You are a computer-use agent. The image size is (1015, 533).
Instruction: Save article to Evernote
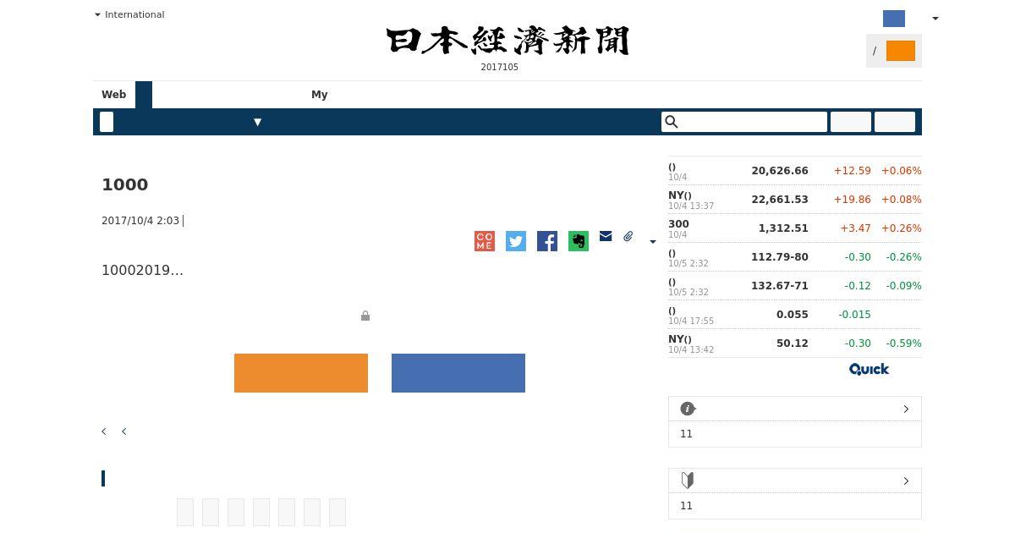(579, 241)
